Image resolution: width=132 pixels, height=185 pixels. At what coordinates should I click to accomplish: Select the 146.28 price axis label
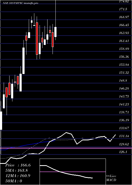[124, 89]
